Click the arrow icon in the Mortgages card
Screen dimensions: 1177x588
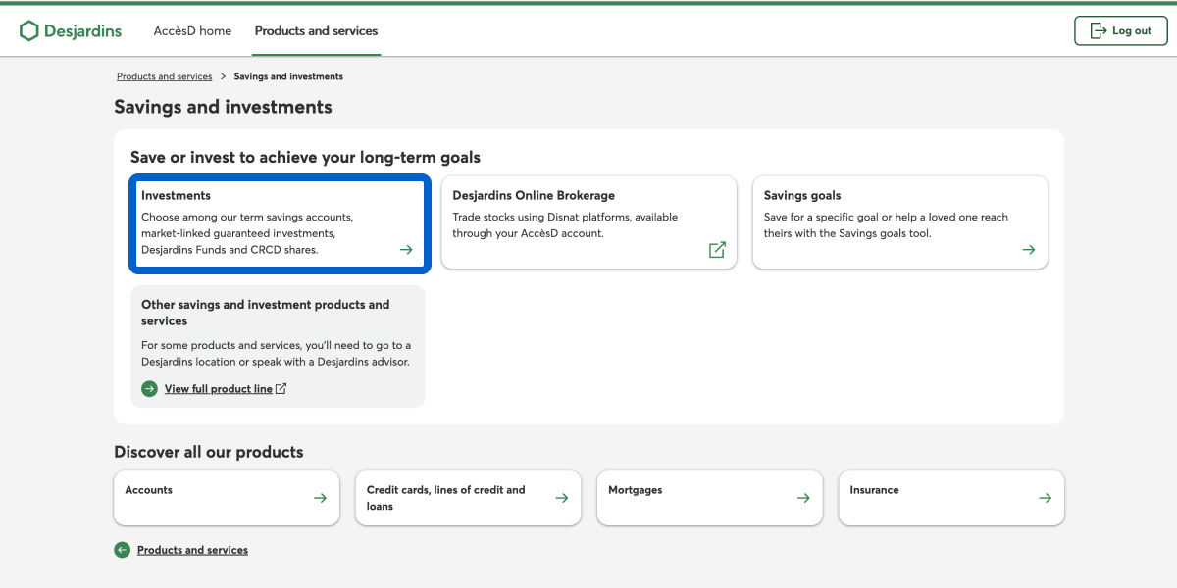coord(802,498)
